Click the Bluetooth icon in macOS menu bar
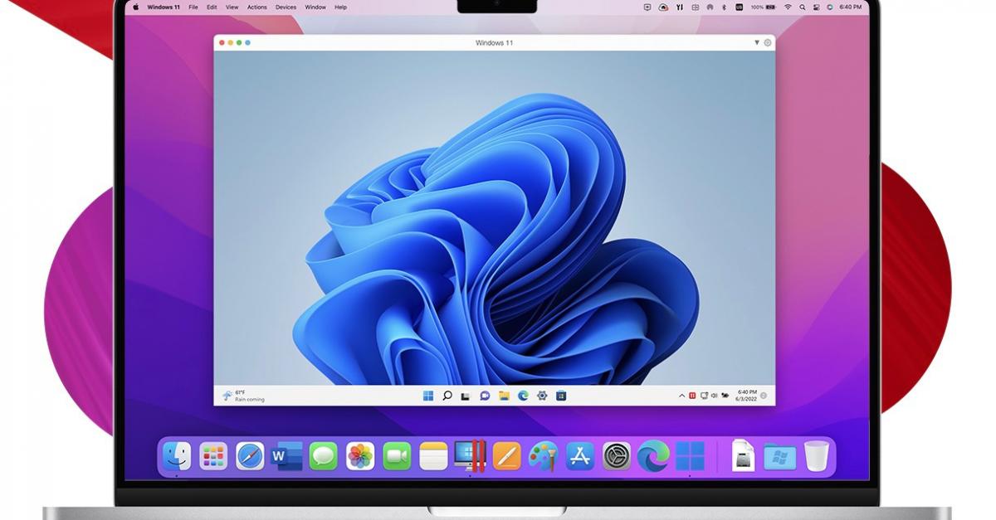The image size is (996, 520). point(724,7)
